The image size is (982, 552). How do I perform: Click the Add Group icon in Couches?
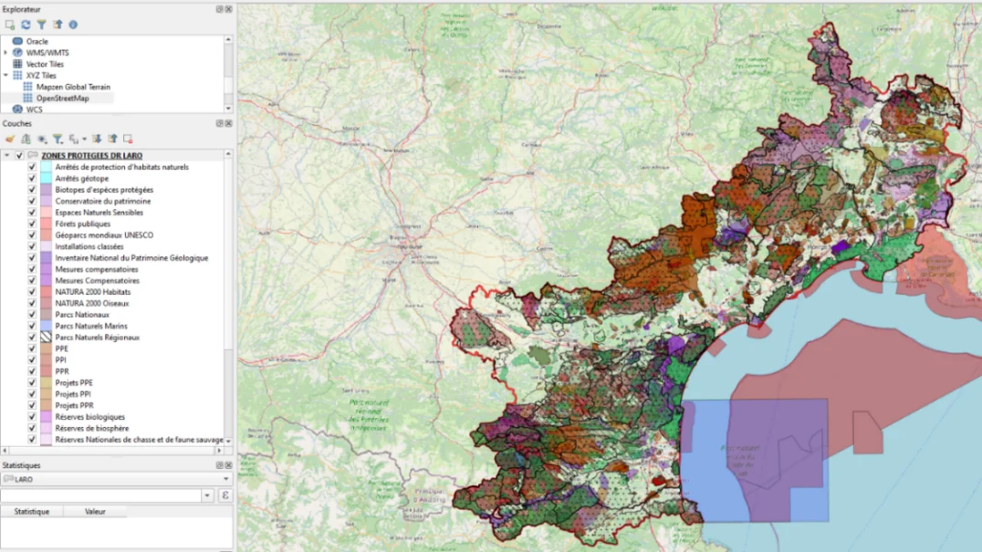(x=26, y=139)
